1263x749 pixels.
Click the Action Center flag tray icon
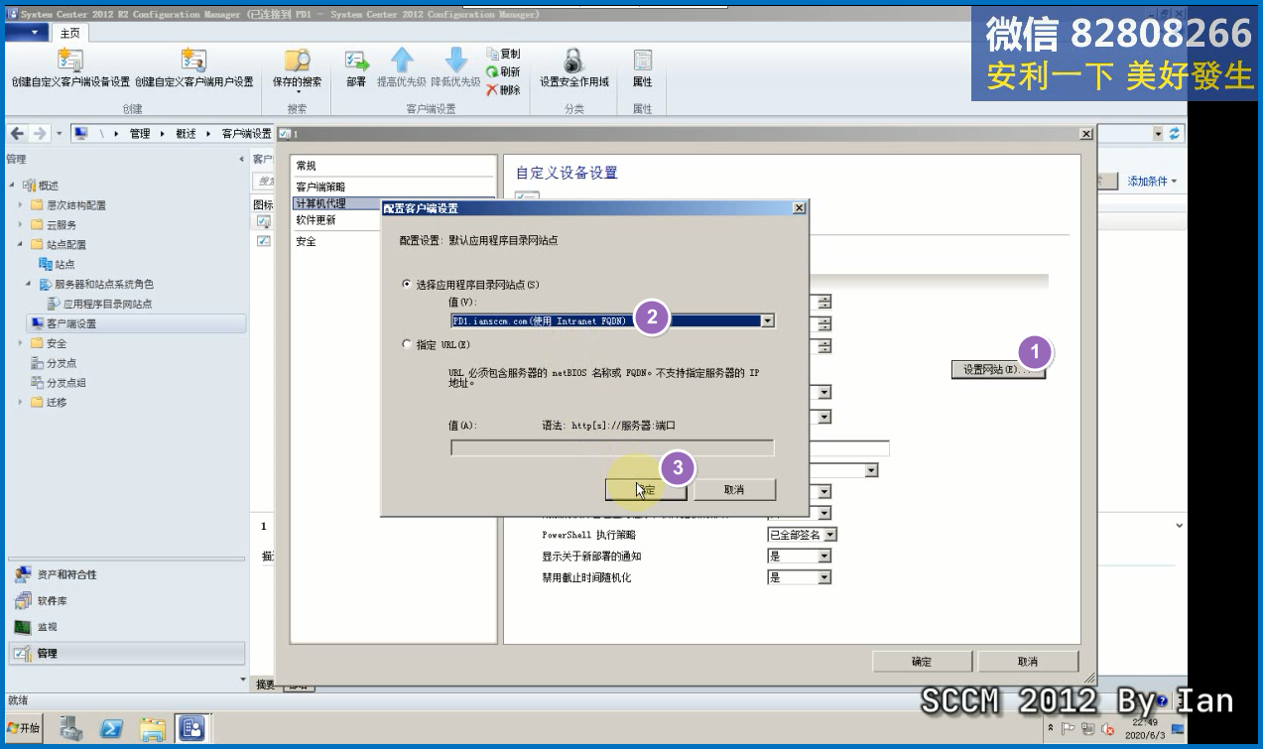[1069, 729]
